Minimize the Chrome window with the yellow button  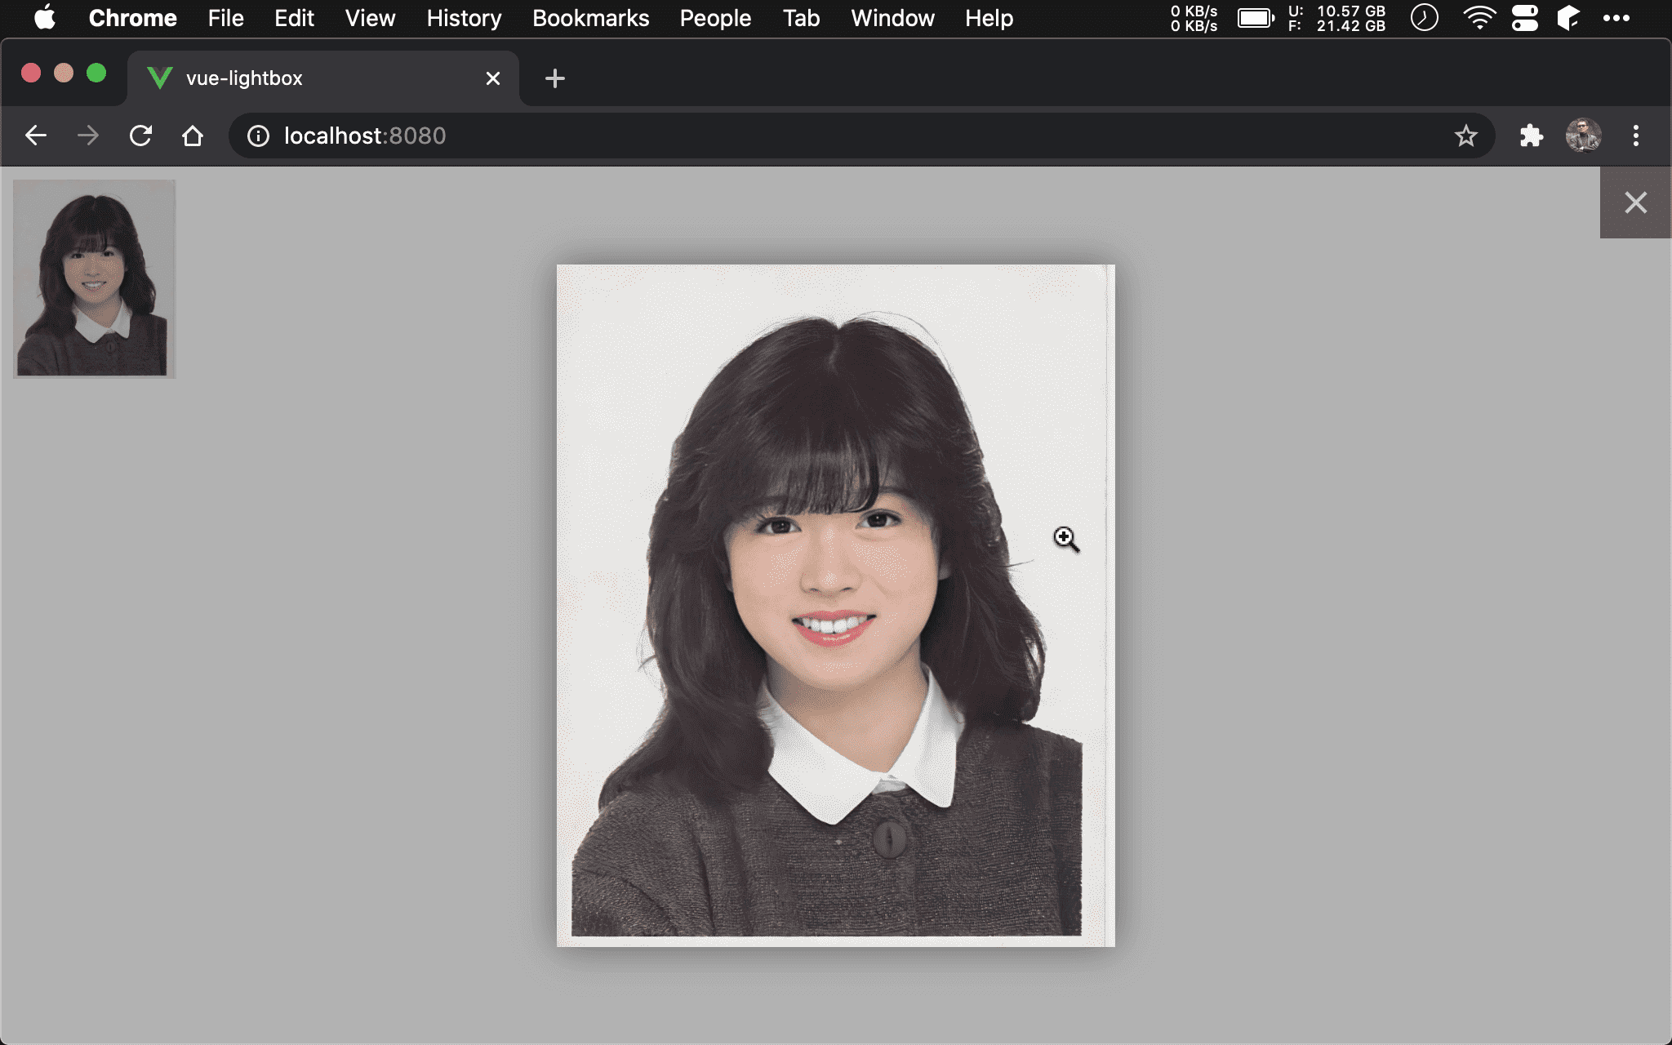[64, 73]
